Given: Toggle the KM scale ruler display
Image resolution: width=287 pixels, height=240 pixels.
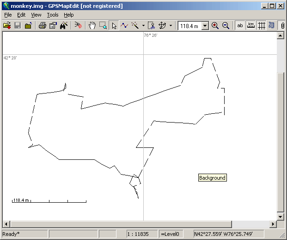Looking at the screenshot, I should 250,26.
